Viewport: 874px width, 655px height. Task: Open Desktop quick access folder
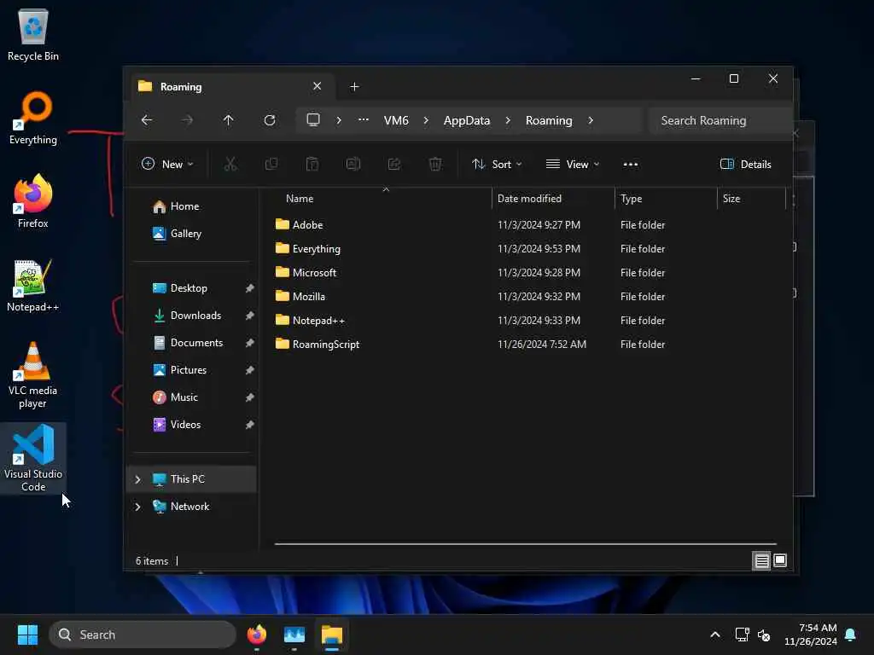192,288
